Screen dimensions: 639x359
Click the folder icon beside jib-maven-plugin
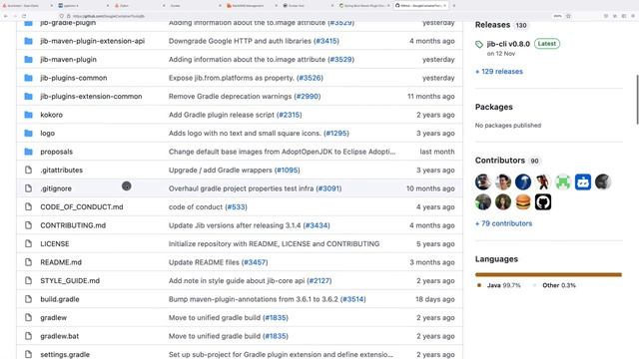tap(28, 60)
